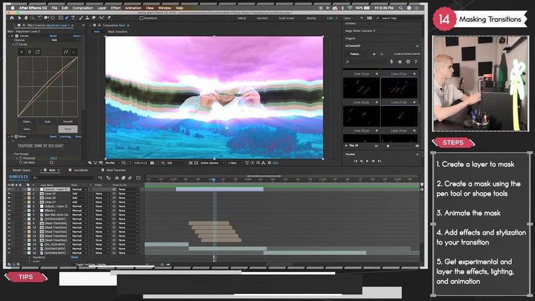Hide the Lines 27 layer eye
Image resolution: width=535 pixels, height=301 pixels.
click(x=9, y=202)
